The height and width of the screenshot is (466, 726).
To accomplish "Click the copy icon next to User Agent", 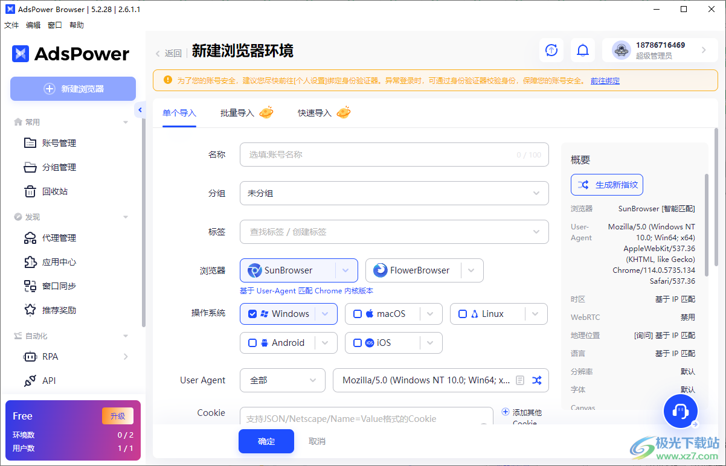I will click(x=520, y=380).
